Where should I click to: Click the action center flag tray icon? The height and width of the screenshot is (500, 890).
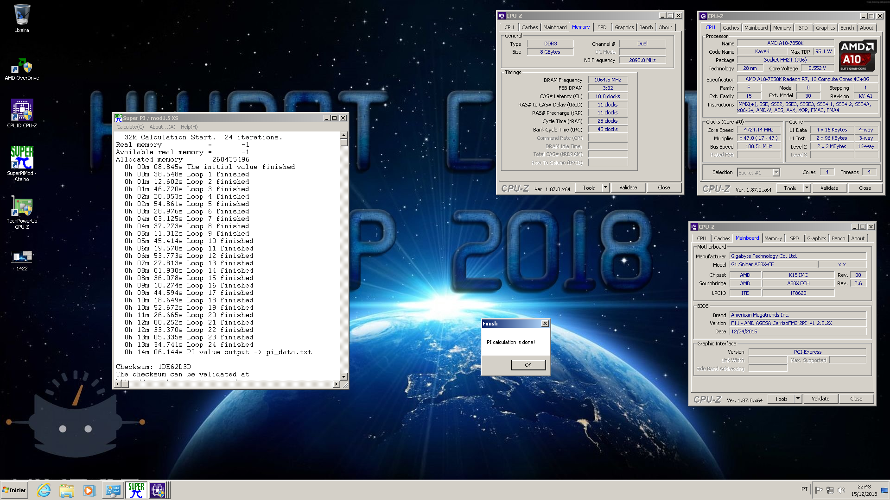(x=819, y=490)
